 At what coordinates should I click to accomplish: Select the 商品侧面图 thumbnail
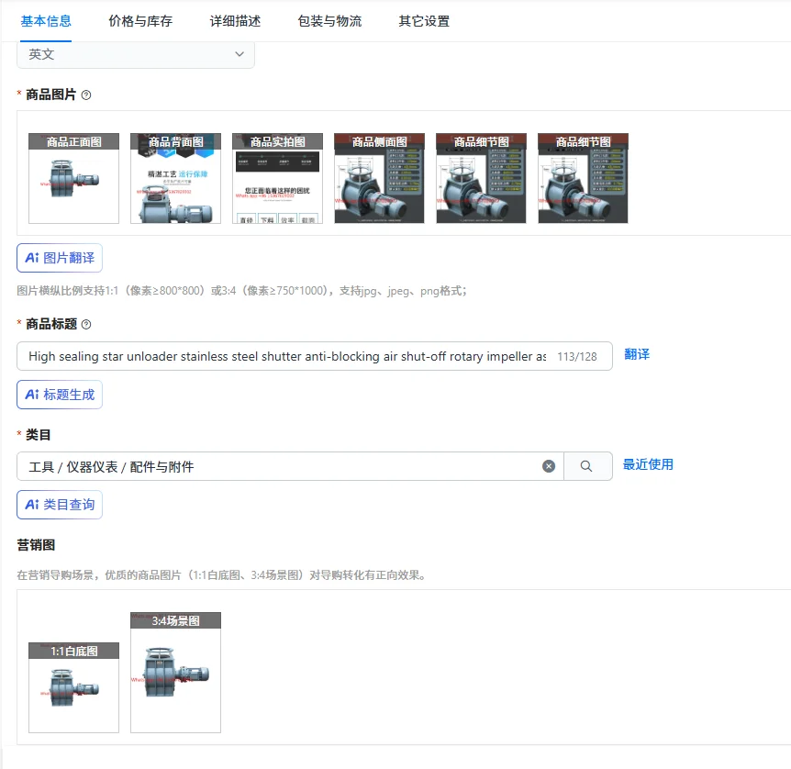coord(379,178)
